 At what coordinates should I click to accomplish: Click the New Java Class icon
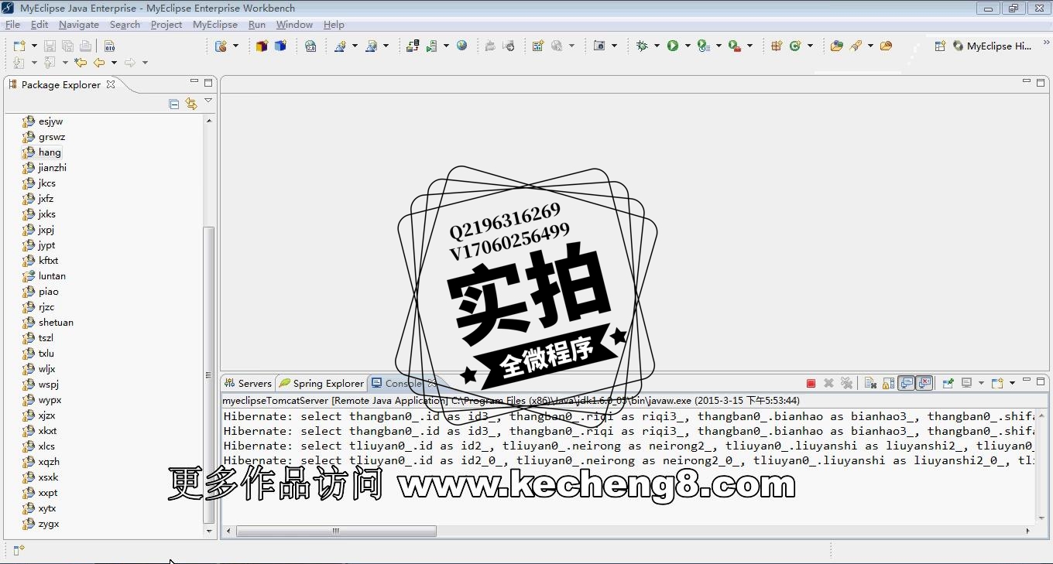[795, 46]
